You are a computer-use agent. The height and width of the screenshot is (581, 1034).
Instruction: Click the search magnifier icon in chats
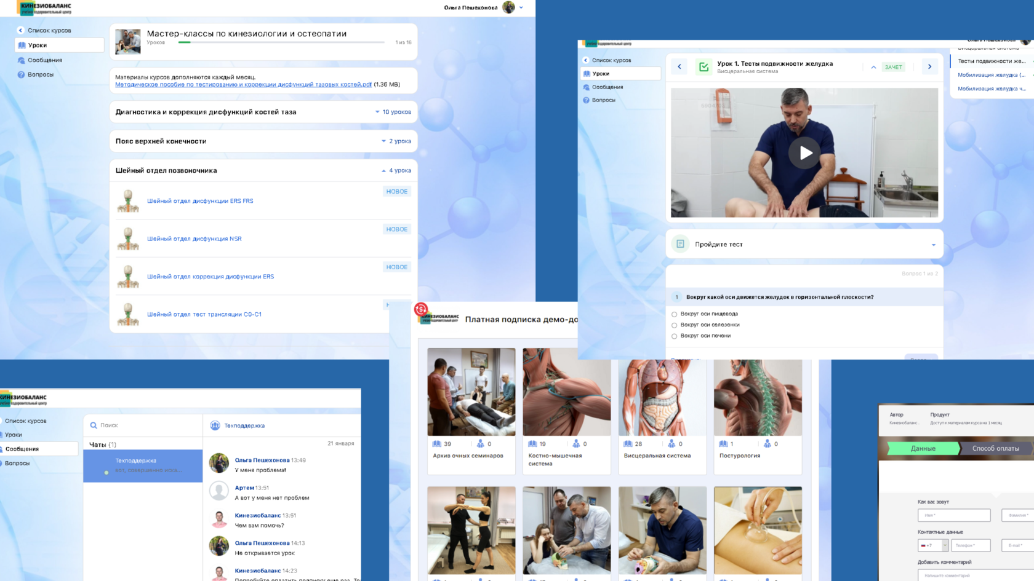pos(94,425)
